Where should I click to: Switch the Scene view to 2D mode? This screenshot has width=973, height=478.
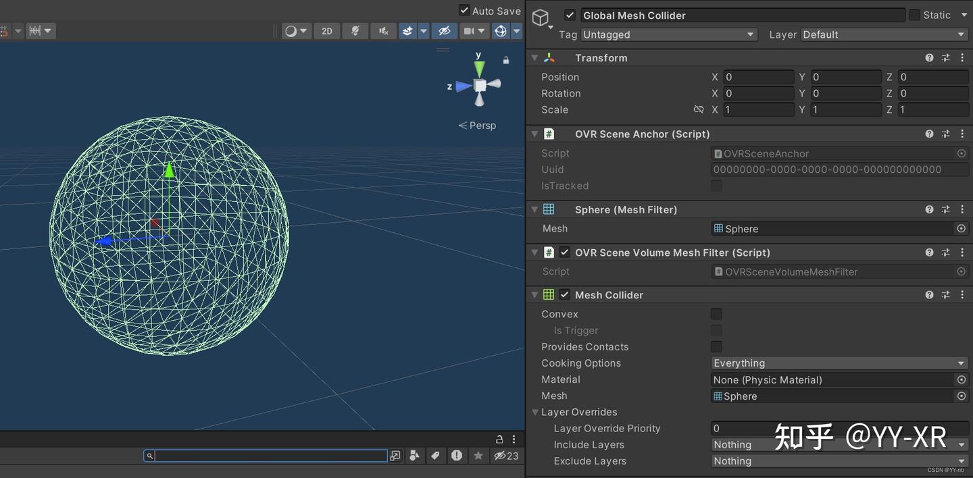coord(326,30)
